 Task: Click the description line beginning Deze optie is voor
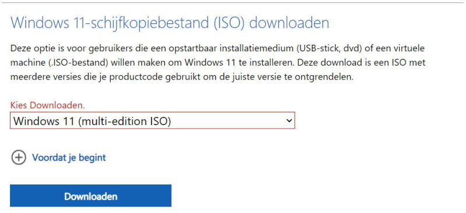pos(217,48)
